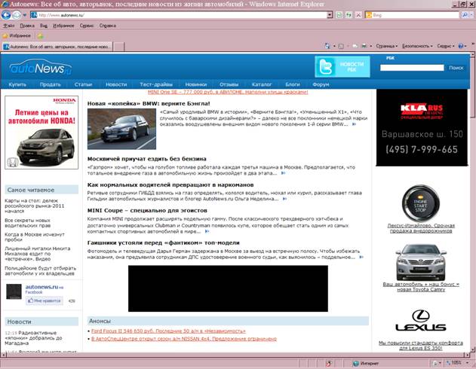Click the KIA Rus logo banner

click(421, 108)
